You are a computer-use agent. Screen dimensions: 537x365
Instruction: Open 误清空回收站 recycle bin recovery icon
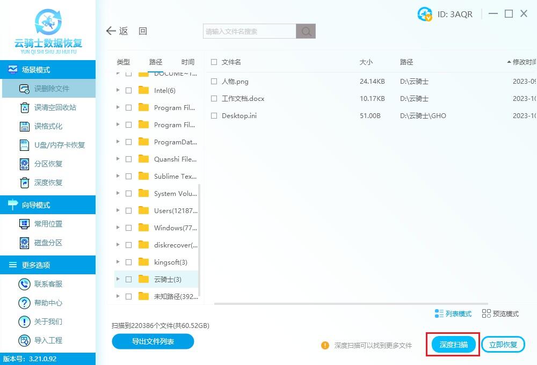pos(25,107)
